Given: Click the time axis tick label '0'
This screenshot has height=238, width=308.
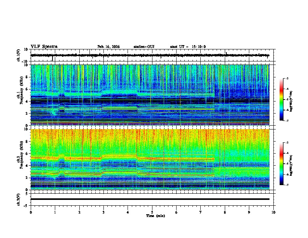Looking at the screenshot, I should 31,212.
